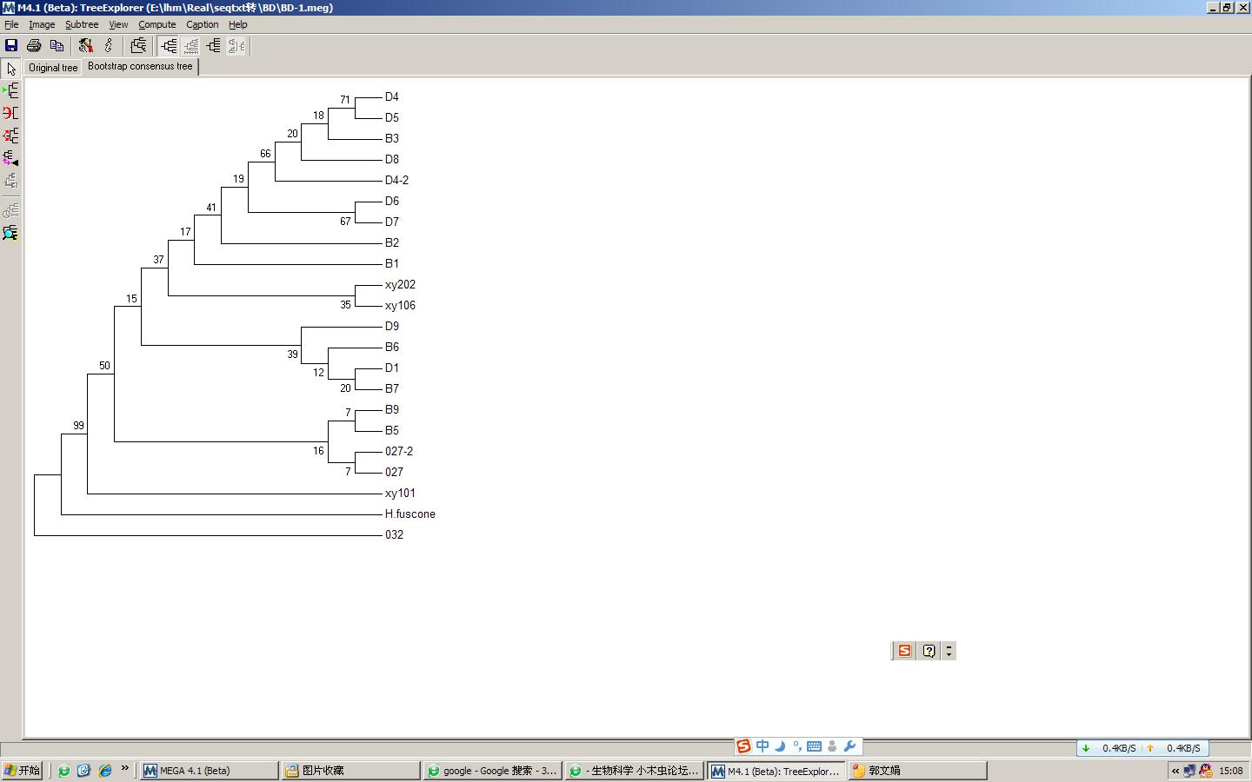
Task: Click the help bubble icon on floating bar
Action: point(929,651)
